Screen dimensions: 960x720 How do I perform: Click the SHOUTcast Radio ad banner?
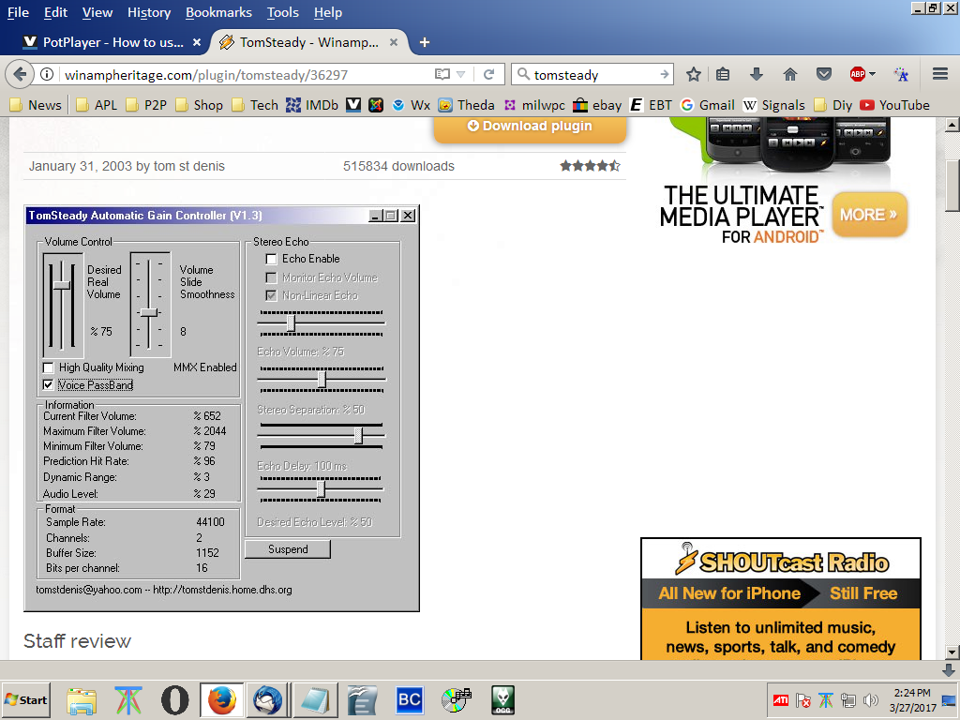coord(781,600)
